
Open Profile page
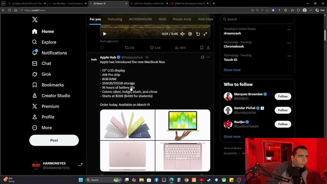tap(43, 117)
